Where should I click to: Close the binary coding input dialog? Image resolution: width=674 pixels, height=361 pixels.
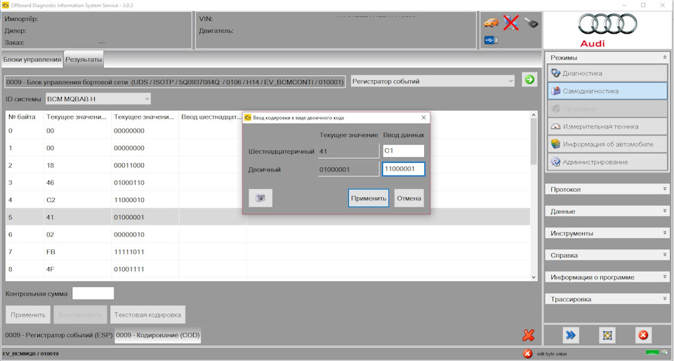[x=423, y=117]
